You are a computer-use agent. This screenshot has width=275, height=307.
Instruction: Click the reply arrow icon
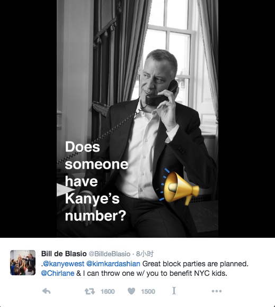[x=47, y=291]
